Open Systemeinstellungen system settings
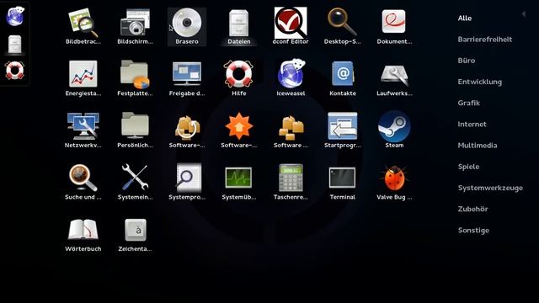The width and height of the screenshot is (539, 303). (x=135, y=183)
